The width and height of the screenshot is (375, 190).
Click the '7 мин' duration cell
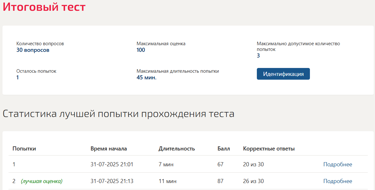(166, 164)
